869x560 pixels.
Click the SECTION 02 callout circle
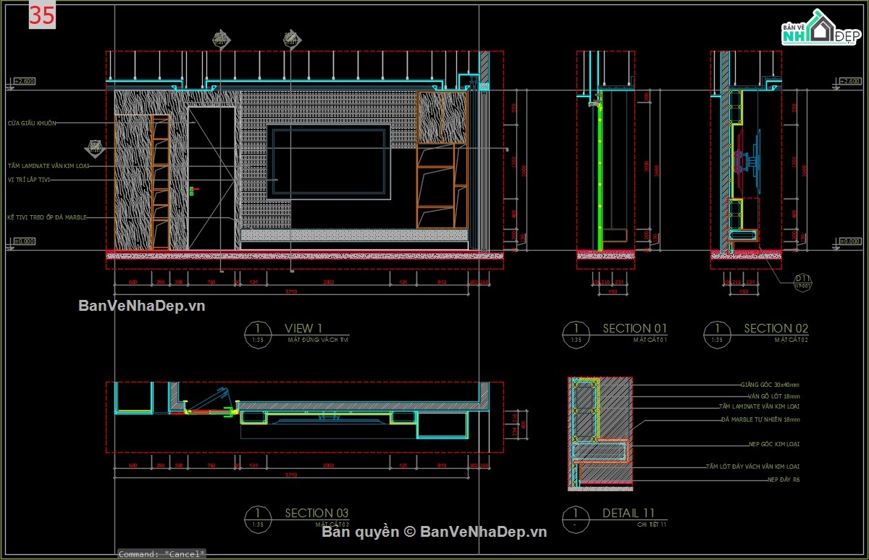[716, 333]
